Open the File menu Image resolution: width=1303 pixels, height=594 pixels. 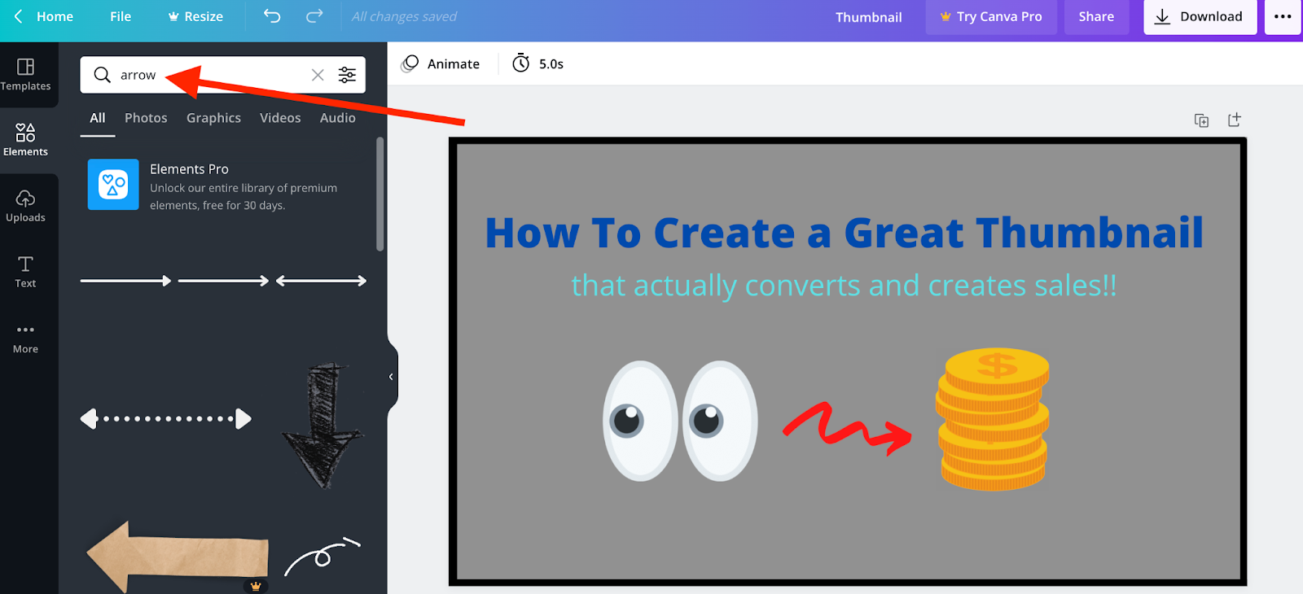coord(121,16)
